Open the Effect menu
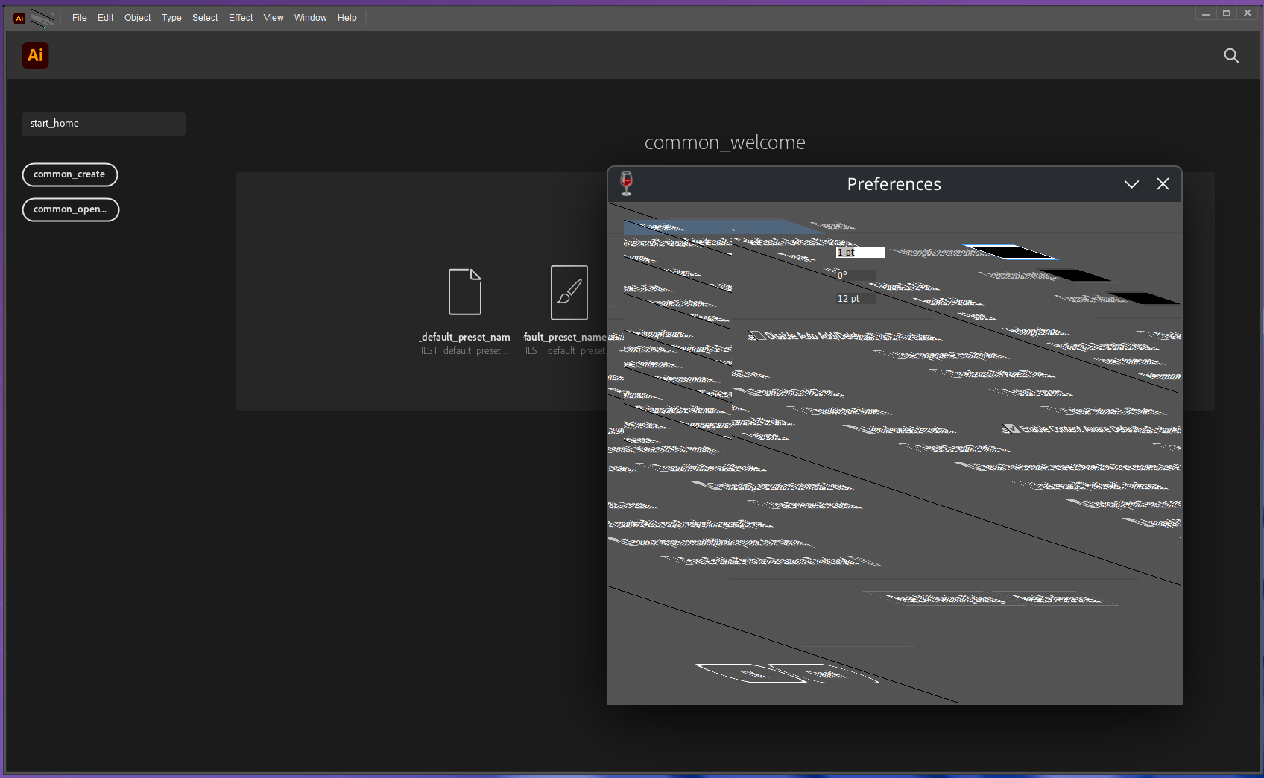 tap(241, 18)
